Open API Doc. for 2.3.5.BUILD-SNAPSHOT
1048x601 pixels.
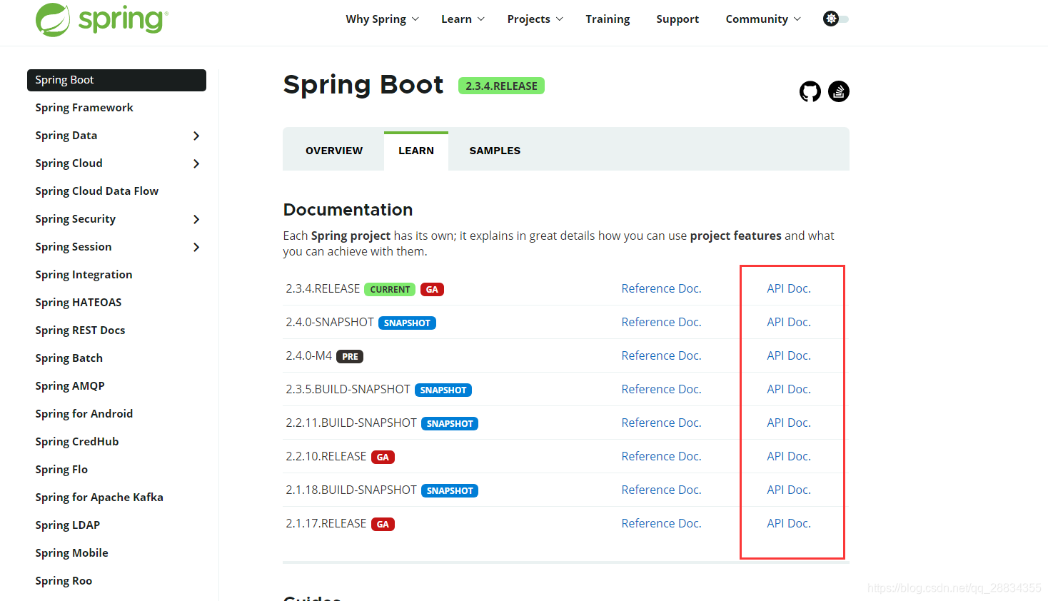[789, 389]
